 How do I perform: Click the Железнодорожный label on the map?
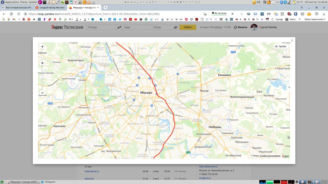pyautogui.click(x=242, y=97)
